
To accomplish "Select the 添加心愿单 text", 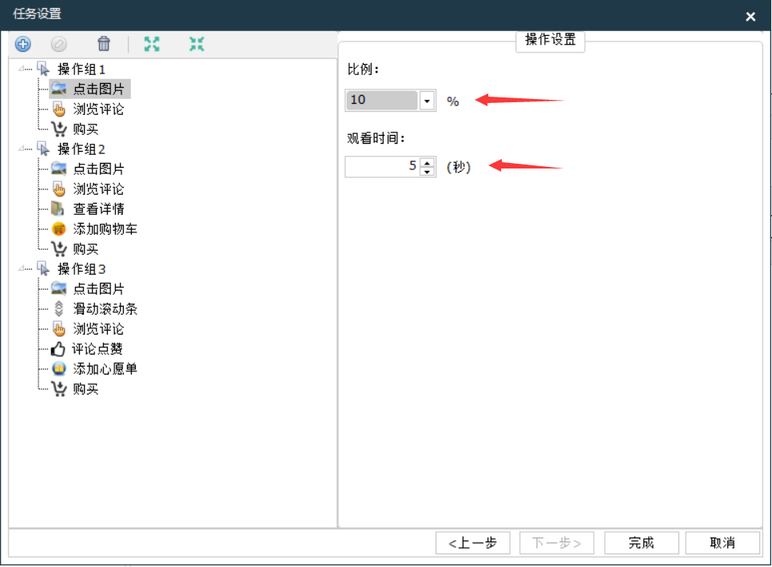I will (x=105, y=369).
